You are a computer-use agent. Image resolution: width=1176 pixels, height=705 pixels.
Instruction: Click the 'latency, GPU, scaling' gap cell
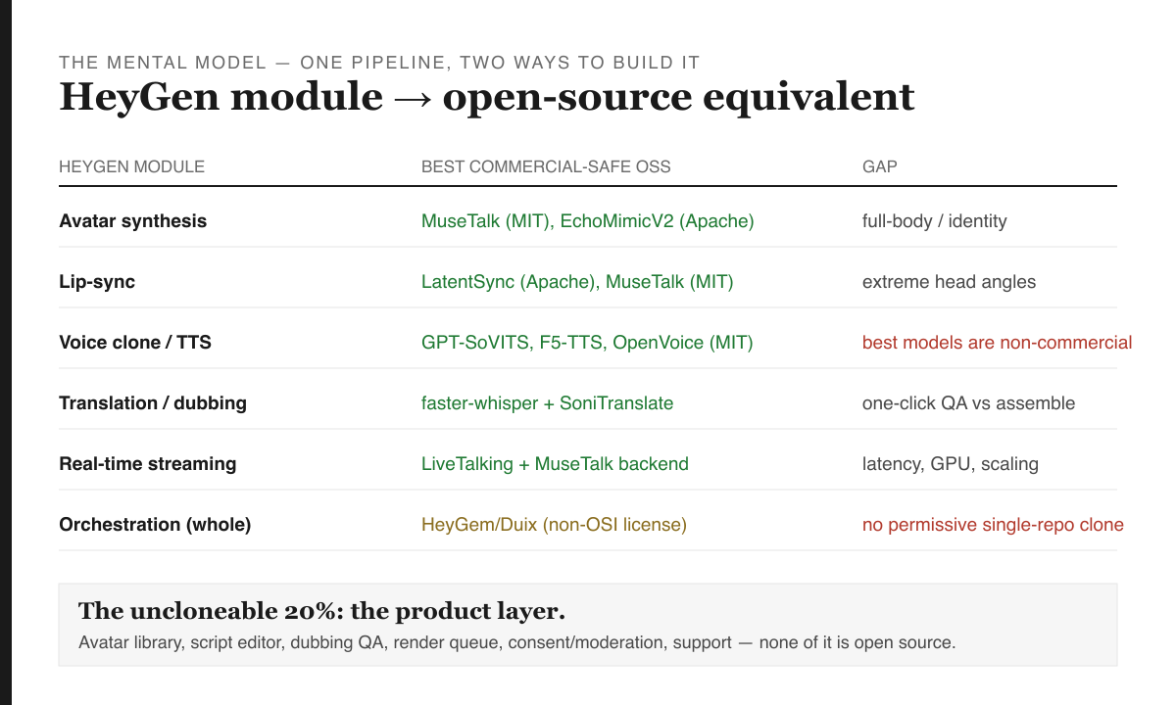[950, 464]
